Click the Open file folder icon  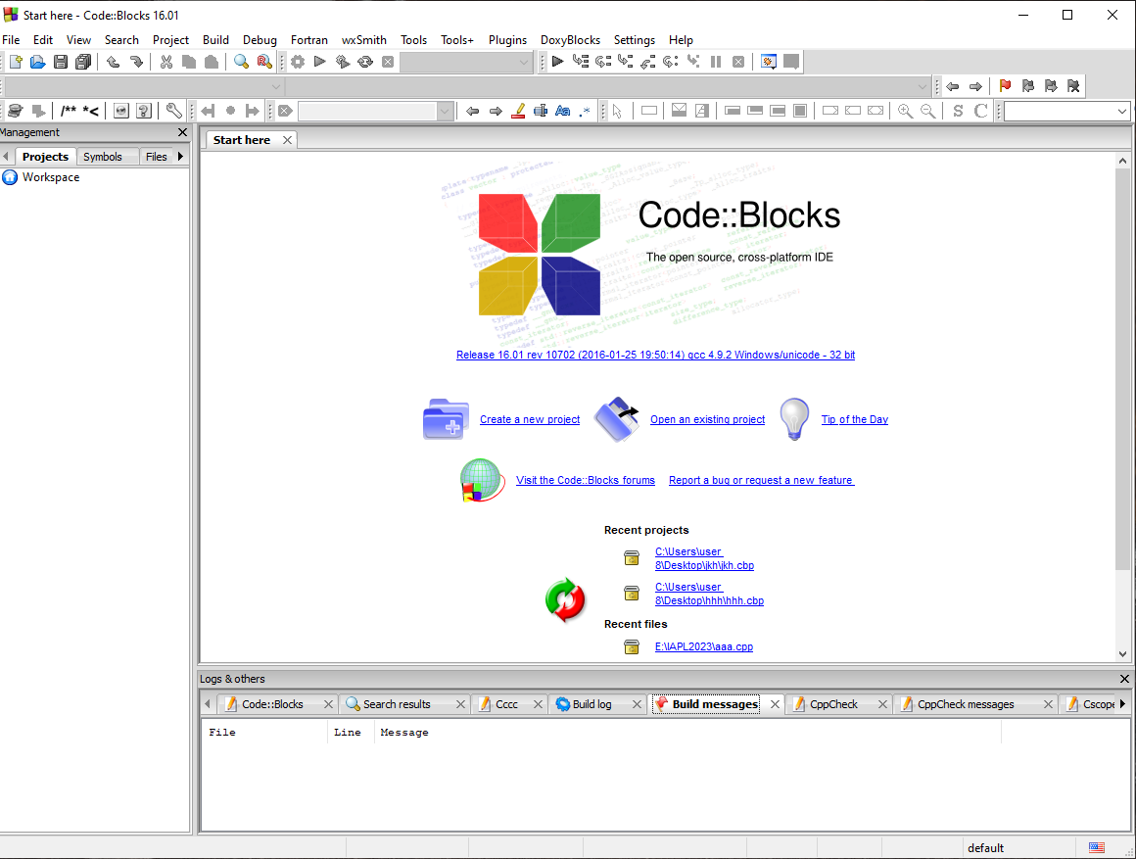click(x=38, y=62)
